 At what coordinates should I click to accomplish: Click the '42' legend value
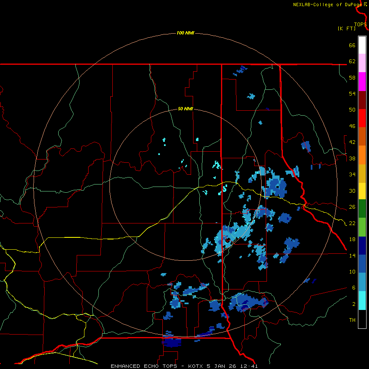(352, 142)
